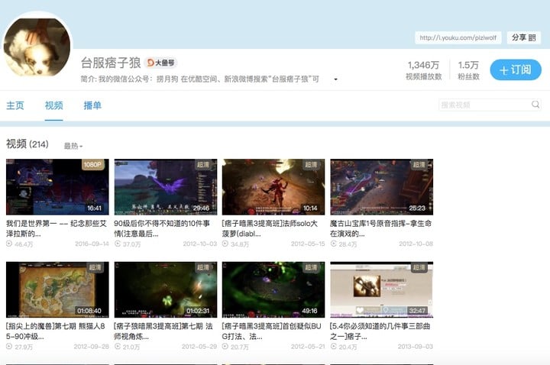Screen dimensions: 550x365
Task: Play the 01:02:31 video thumbnail
Action: click(166, 289)
